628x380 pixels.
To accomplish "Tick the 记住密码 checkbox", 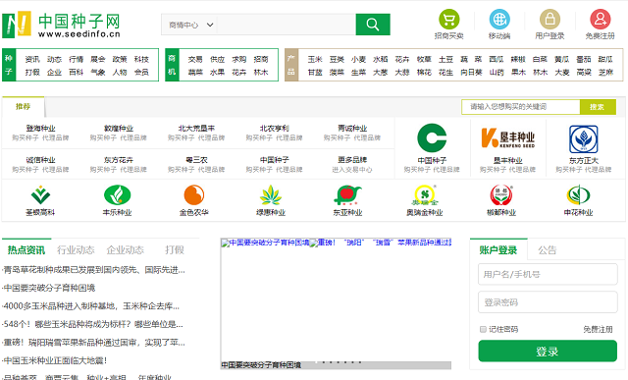I will click(483, 329).
